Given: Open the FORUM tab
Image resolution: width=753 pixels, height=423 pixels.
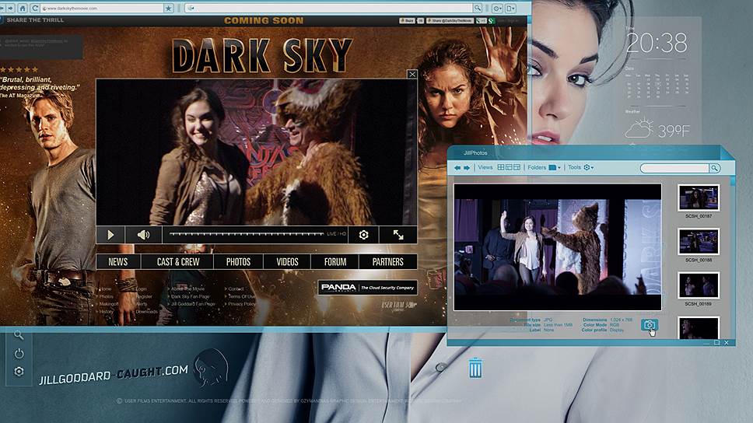Looking at the screenshot, I should tap(334, 262).
